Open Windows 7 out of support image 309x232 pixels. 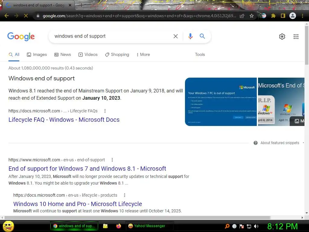pyautogui.click(x=221, y=102)
